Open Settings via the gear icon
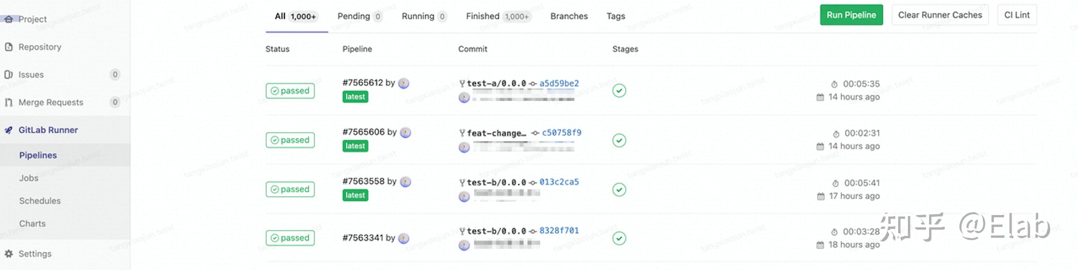The image size is (1078, 270). click(9, 254)
